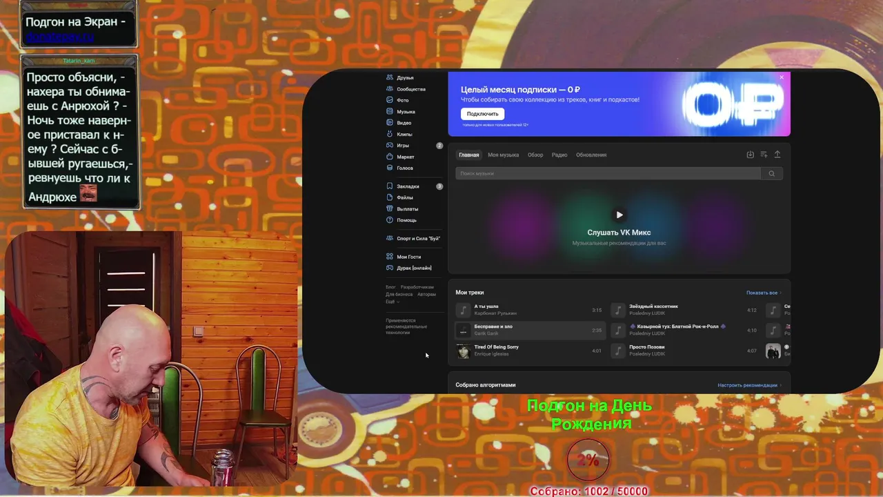883x497 pixels.
Task: Click the music search input field
Action: pos(608,173)
